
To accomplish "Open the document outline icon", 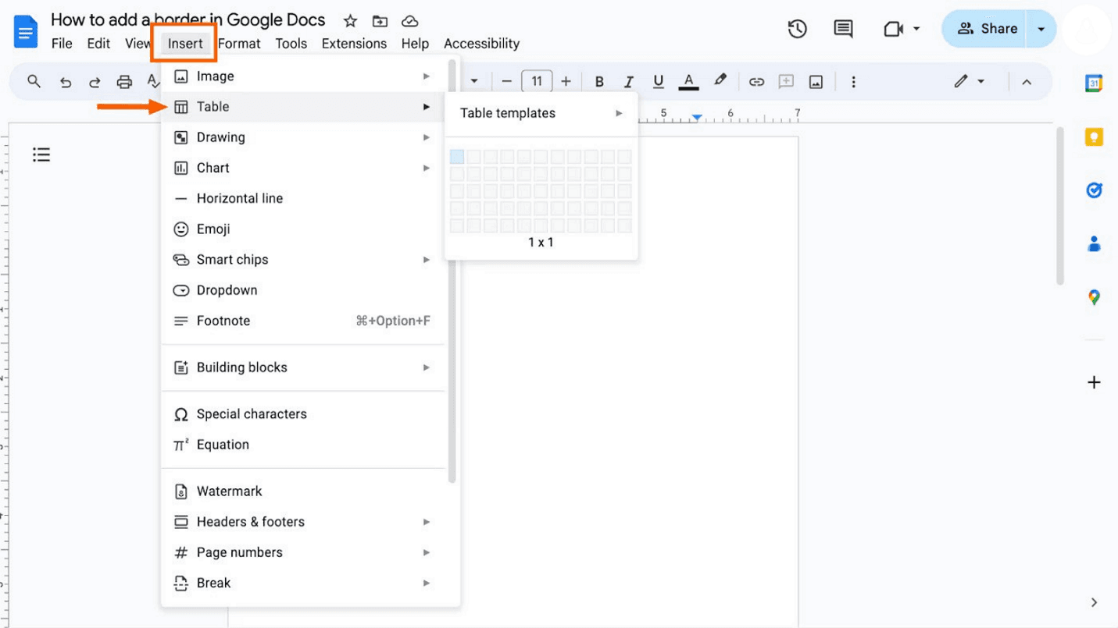I will 41,154.
